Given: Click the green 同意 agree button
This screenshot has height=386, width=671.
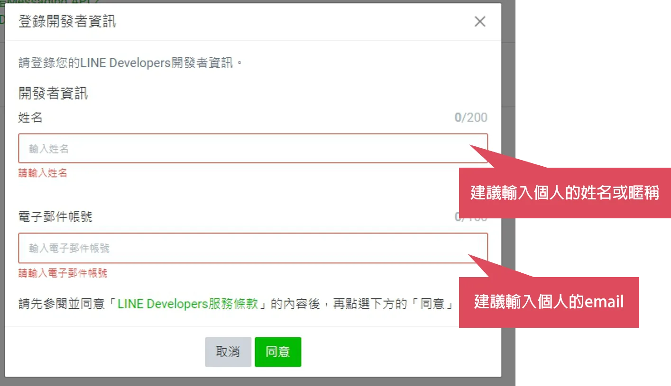Looking at the screenshot, I should pos(278,352).
